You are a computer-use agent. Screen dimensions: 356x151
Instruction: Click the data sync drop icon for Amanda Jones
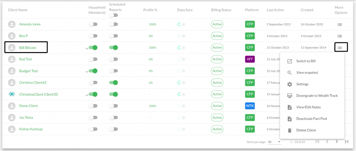coord(179,24)
